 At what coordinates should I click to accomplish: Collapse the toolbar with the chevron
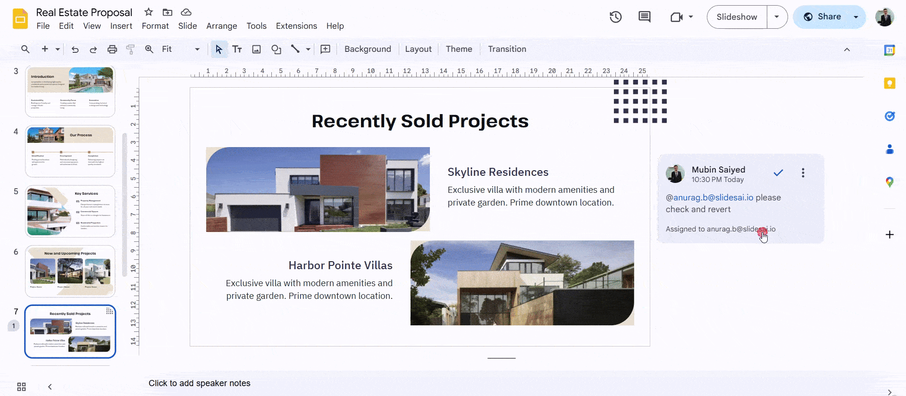[847, 49]
